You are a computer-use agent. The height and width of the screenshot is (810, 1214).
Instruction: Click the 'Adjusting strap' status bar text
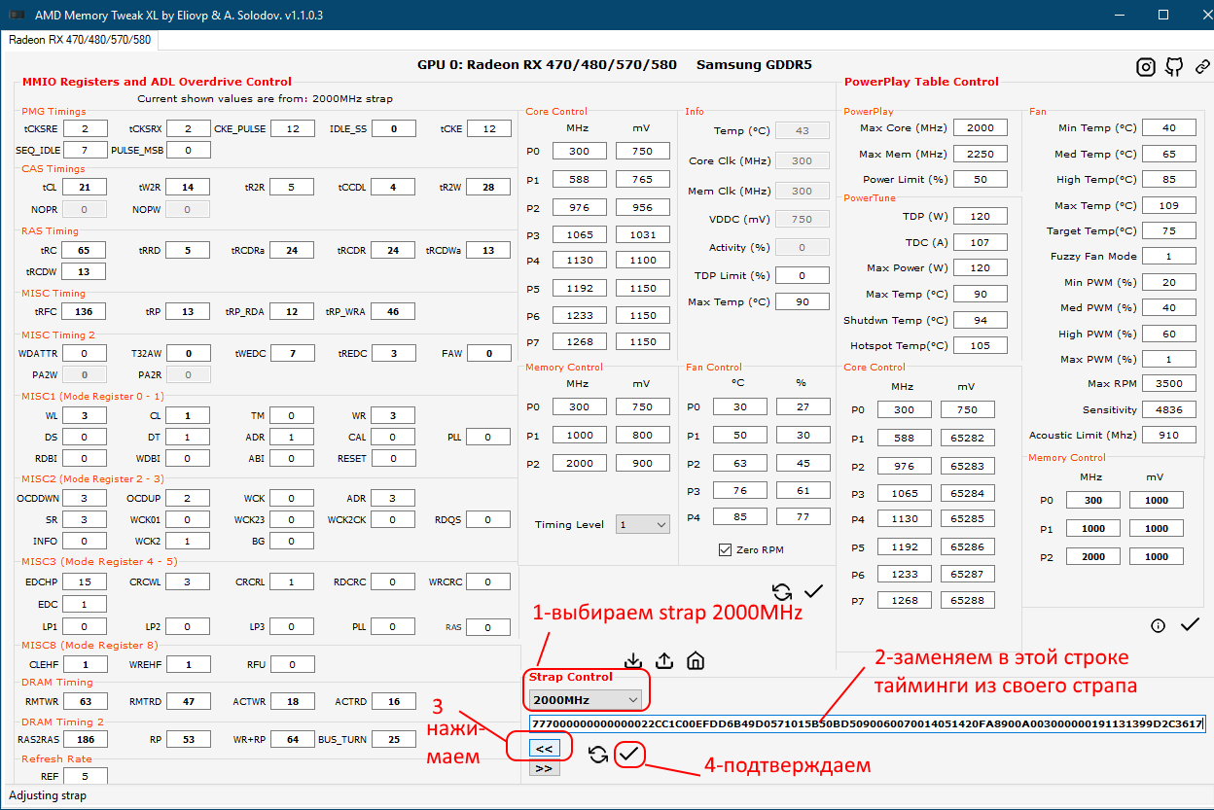[48, 795]
